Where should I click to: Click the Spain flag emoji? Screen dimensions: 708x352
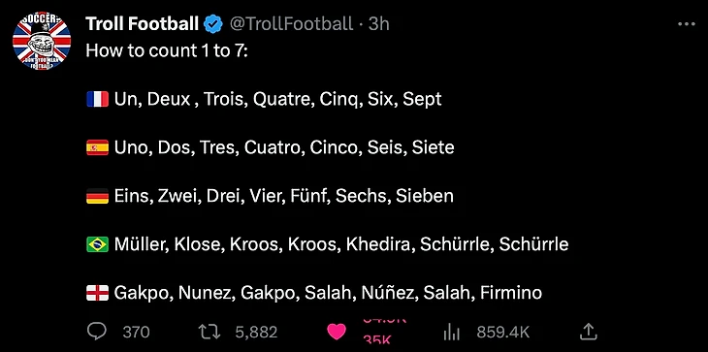pos(97,147)
